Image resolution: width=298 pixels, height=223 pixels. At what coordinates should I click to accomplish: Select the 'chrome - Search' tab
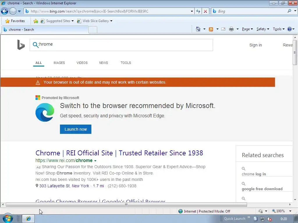click(x=45, y=30)
